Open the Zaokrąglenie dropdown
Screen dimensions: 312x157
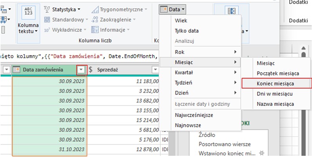click(x=134, y=20)
